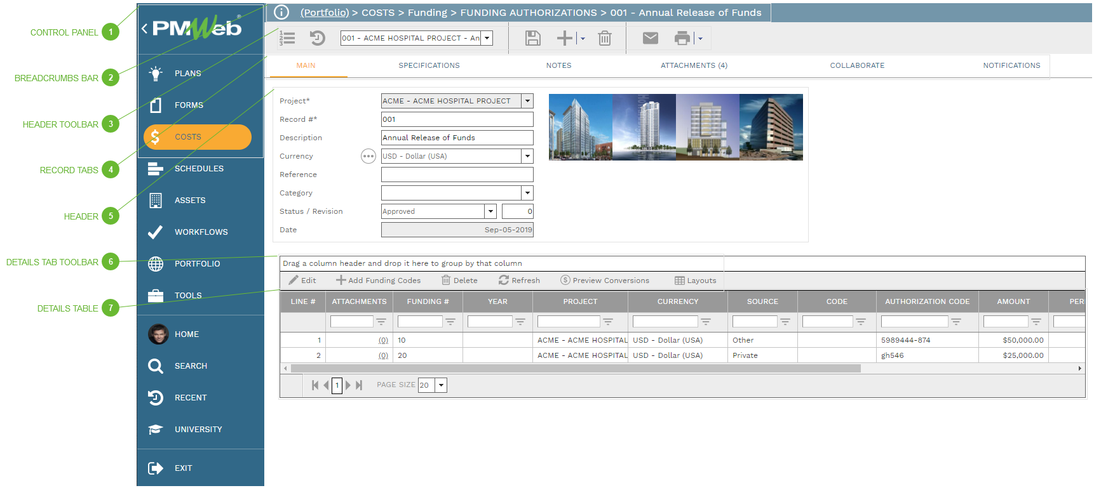
Task: Open Attachments (4) tab
Action: coord(694,65)
